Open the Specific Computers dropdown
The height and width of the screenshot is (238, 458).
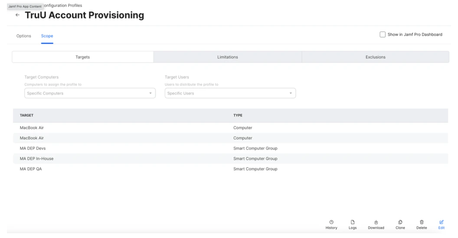90,93
